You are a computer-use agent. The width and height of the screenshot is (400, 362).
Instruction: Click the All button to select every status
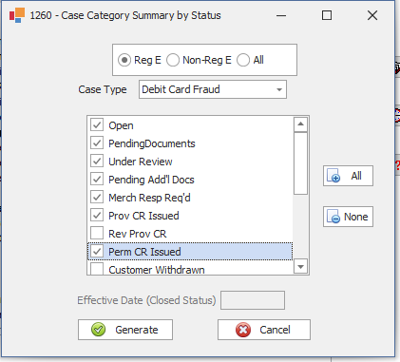pyautogui.click(x=348, y=176)
